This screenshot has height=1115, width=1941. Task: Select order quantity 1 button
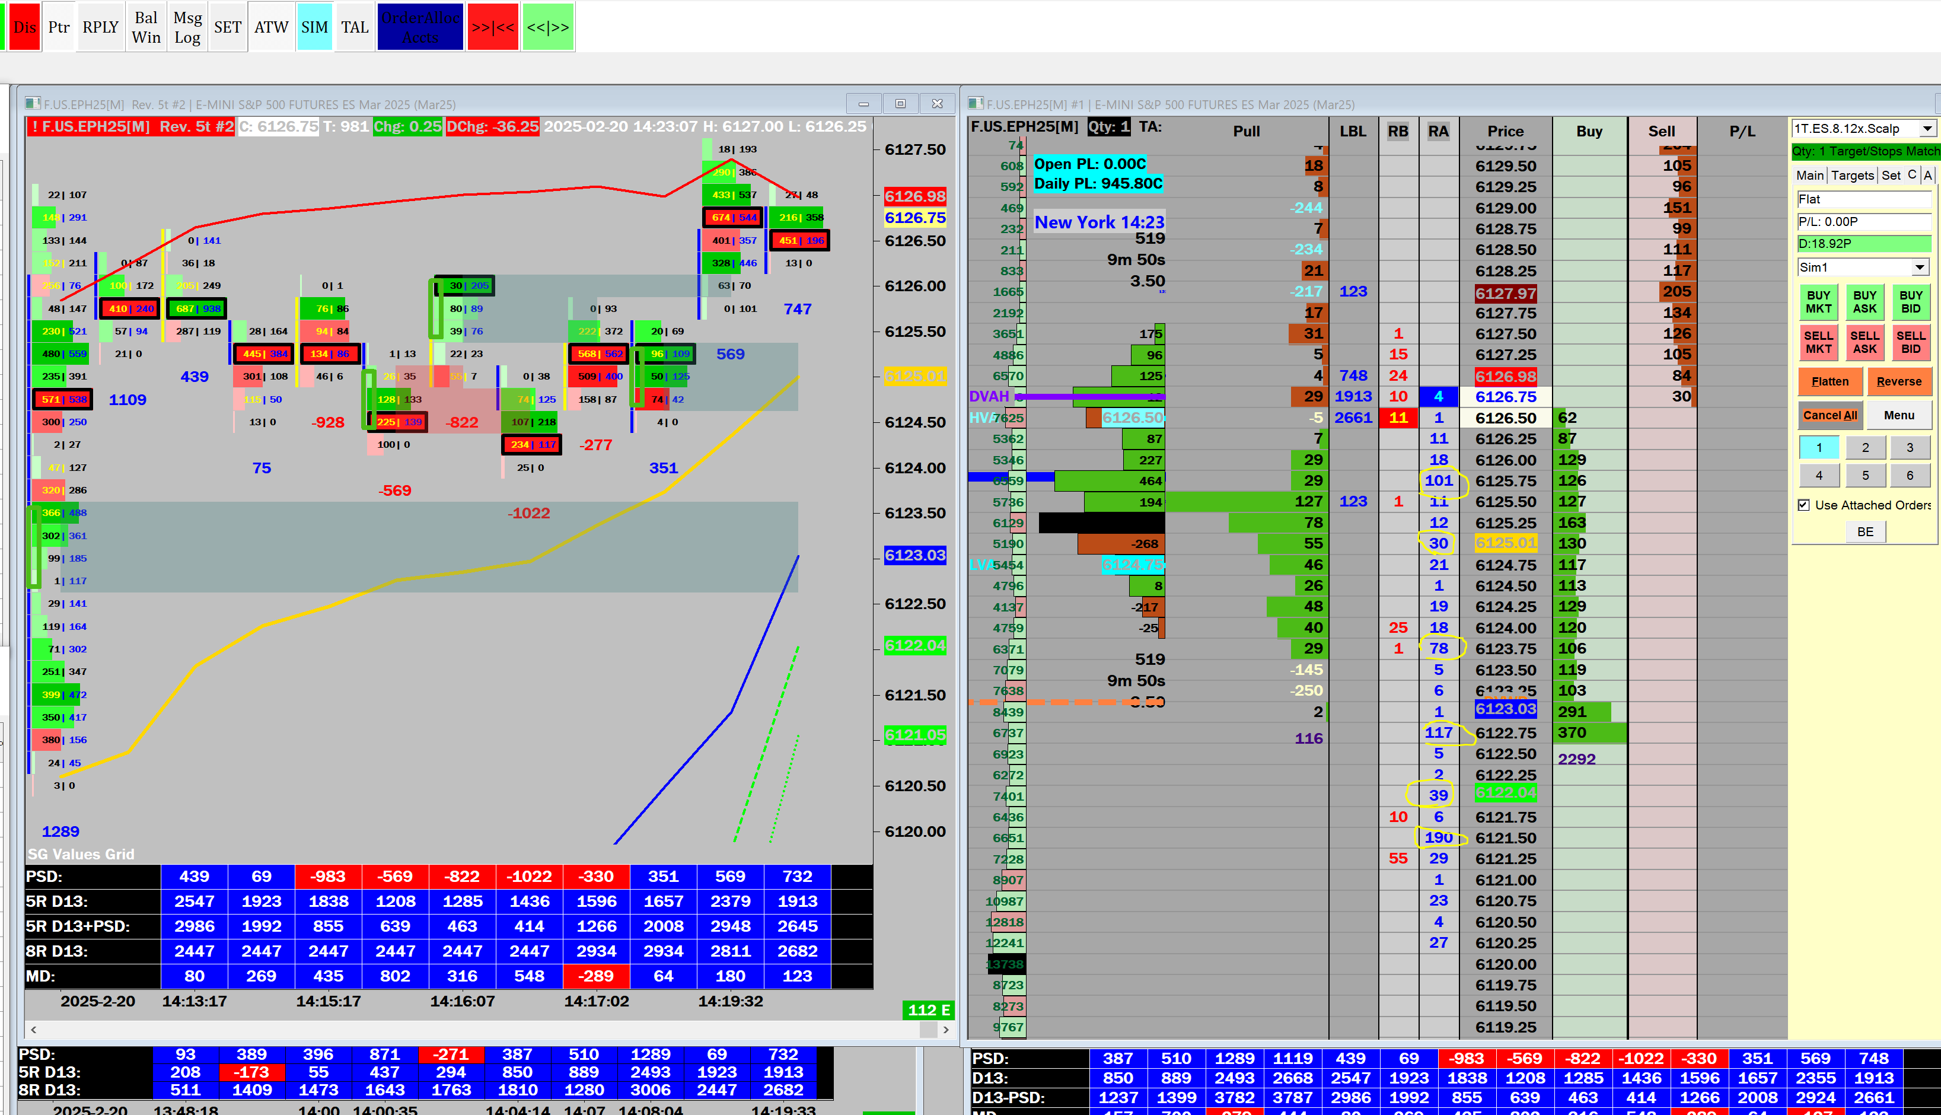[1819, 447]
